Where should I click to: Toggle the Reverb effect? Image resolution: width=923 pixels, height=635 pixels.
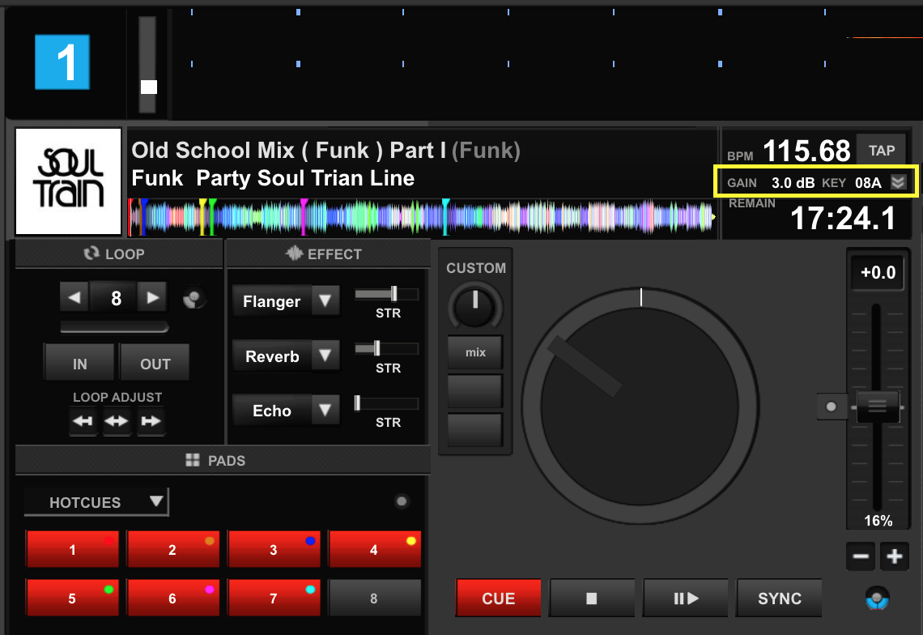pos(272,356)
